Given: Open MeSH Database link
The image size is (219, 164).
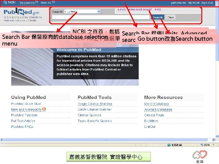Looking at the screenshot, I should pyautogui.click(x=157, y=104).
